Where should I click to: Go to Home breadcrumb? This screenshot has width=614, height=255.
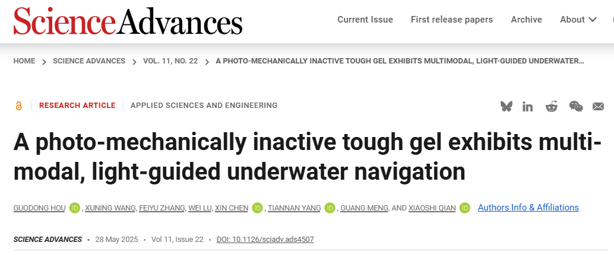24,61
